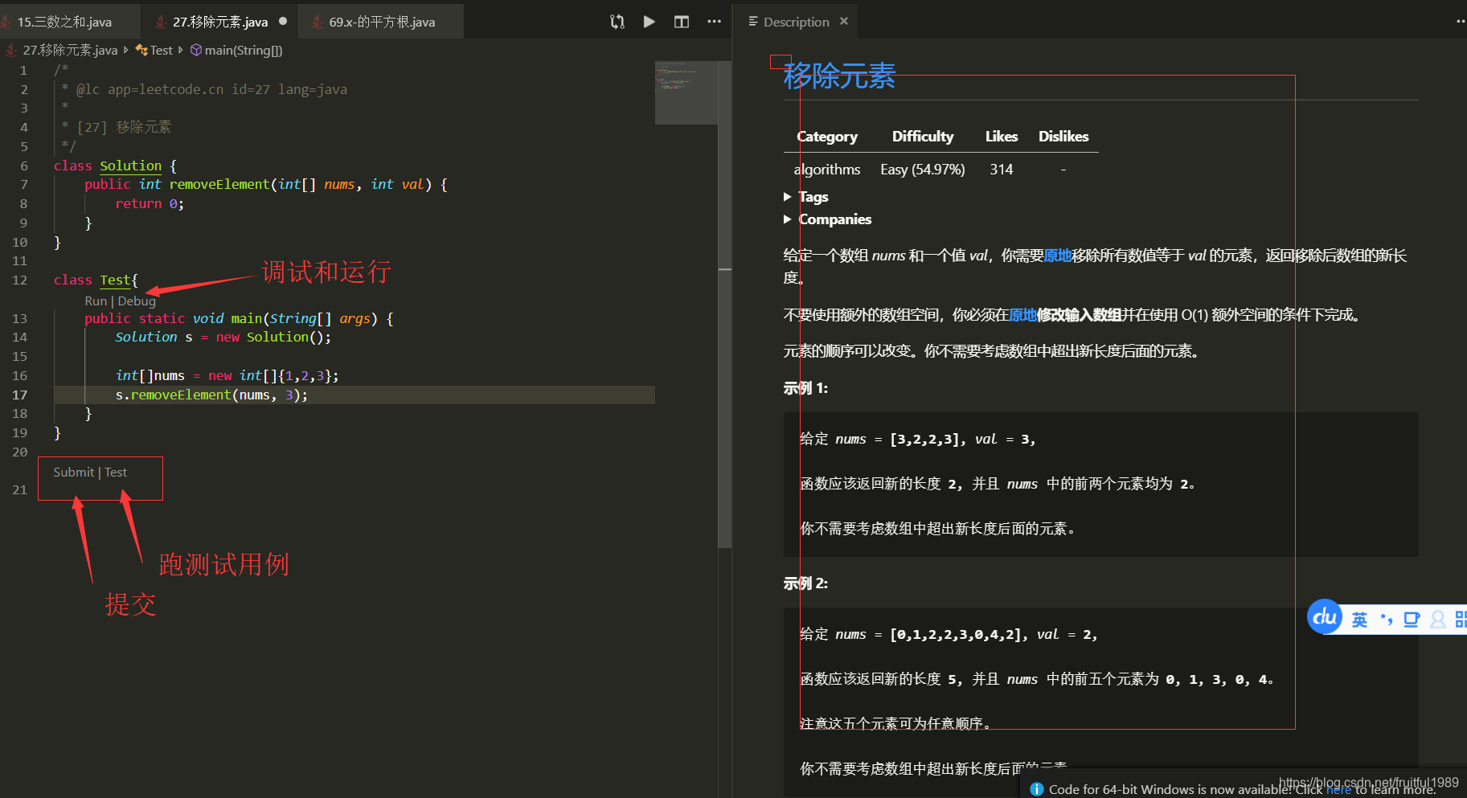
Task: Open the editor more actions ellipsis
Action: pyautogui.click(x=714, y=22)
